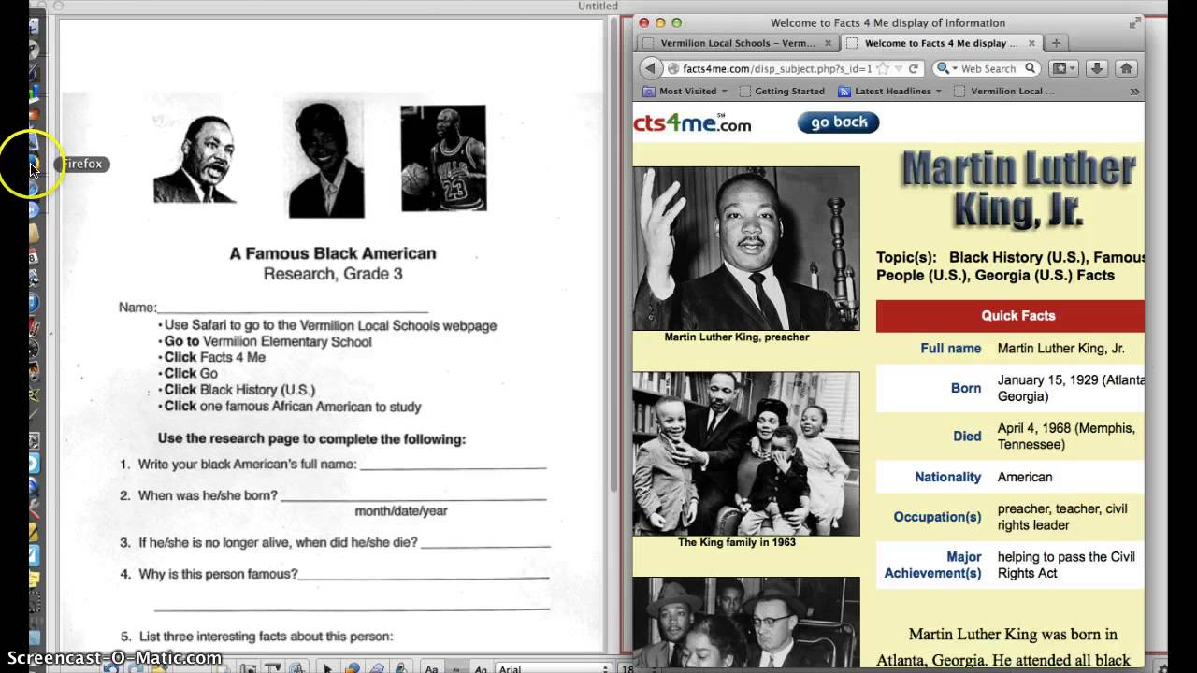The width and height of the screenshot is (1197, 673).
Task: Show more bookmarks toolbar chevron
Action: [x=1134, y=92]
